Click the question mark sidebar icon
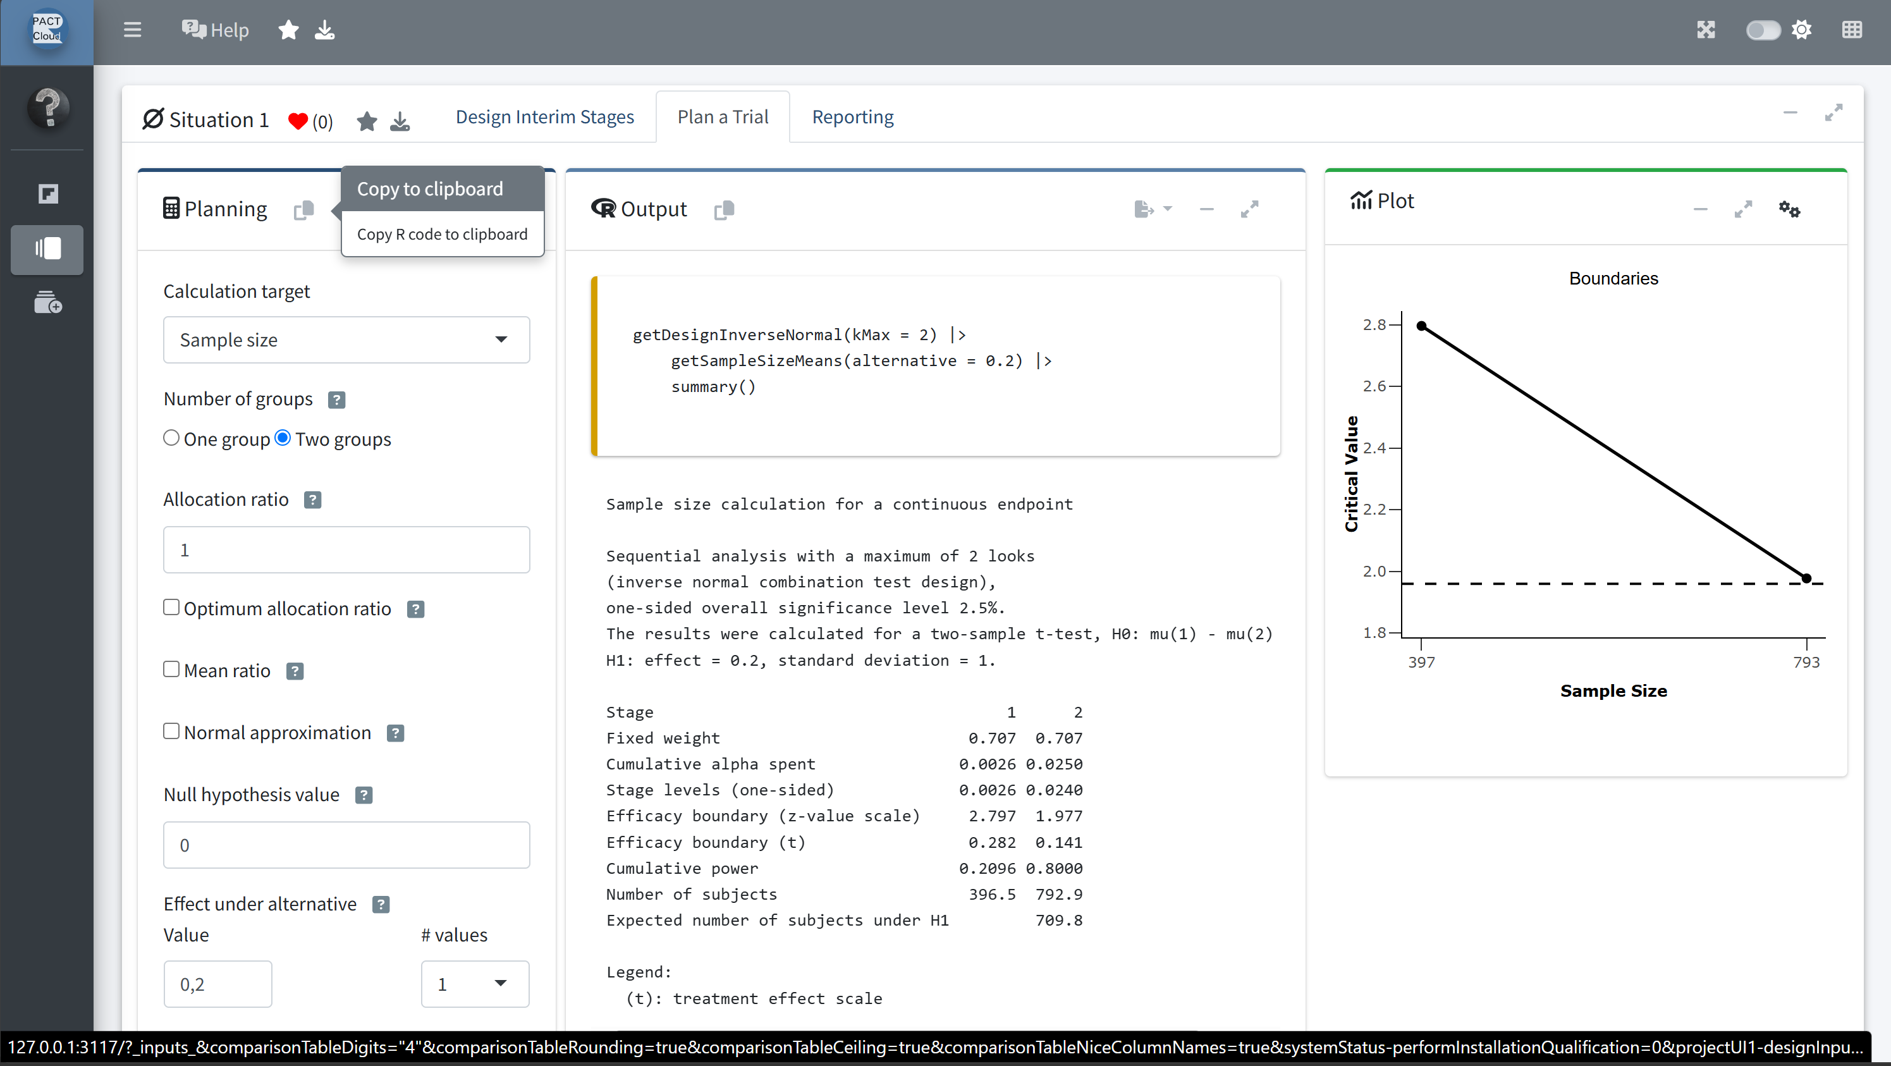Image resolution: width=1891 pixels, height=1066 pixels. [49, 108]
